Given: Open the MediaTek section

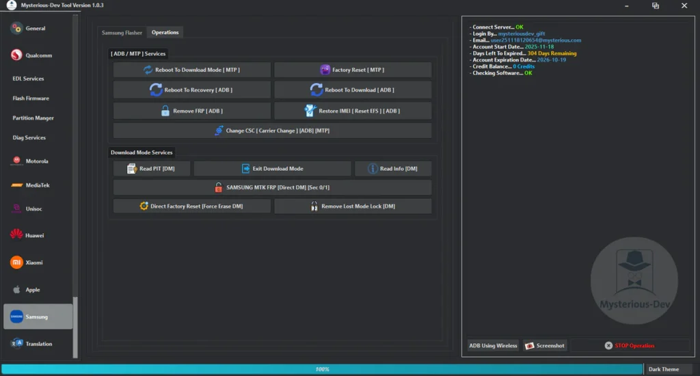Looking at the screenshot, I should [38, 185].
